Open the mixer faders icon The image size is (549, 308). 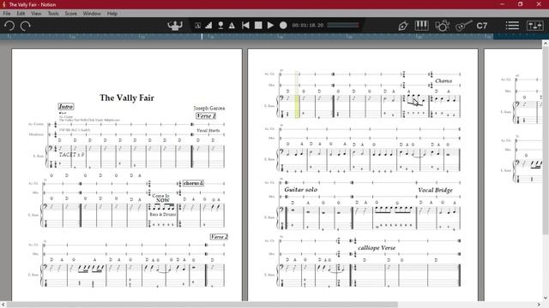[x=534, y=26]
